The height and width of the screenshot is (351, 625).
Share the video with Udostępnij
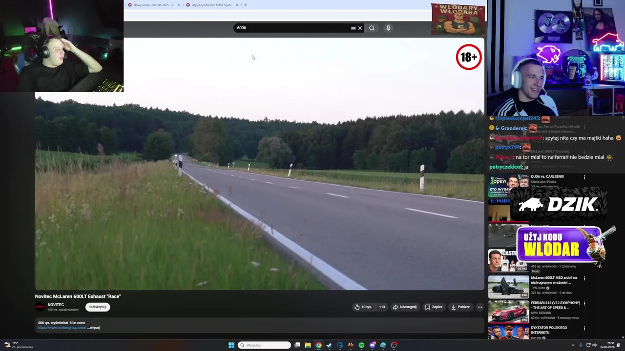point(405,307)
